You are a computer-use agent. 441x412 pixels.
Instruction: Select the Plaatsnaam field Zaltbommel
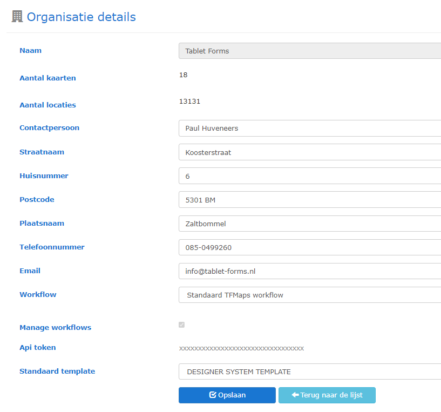[310, 224]
